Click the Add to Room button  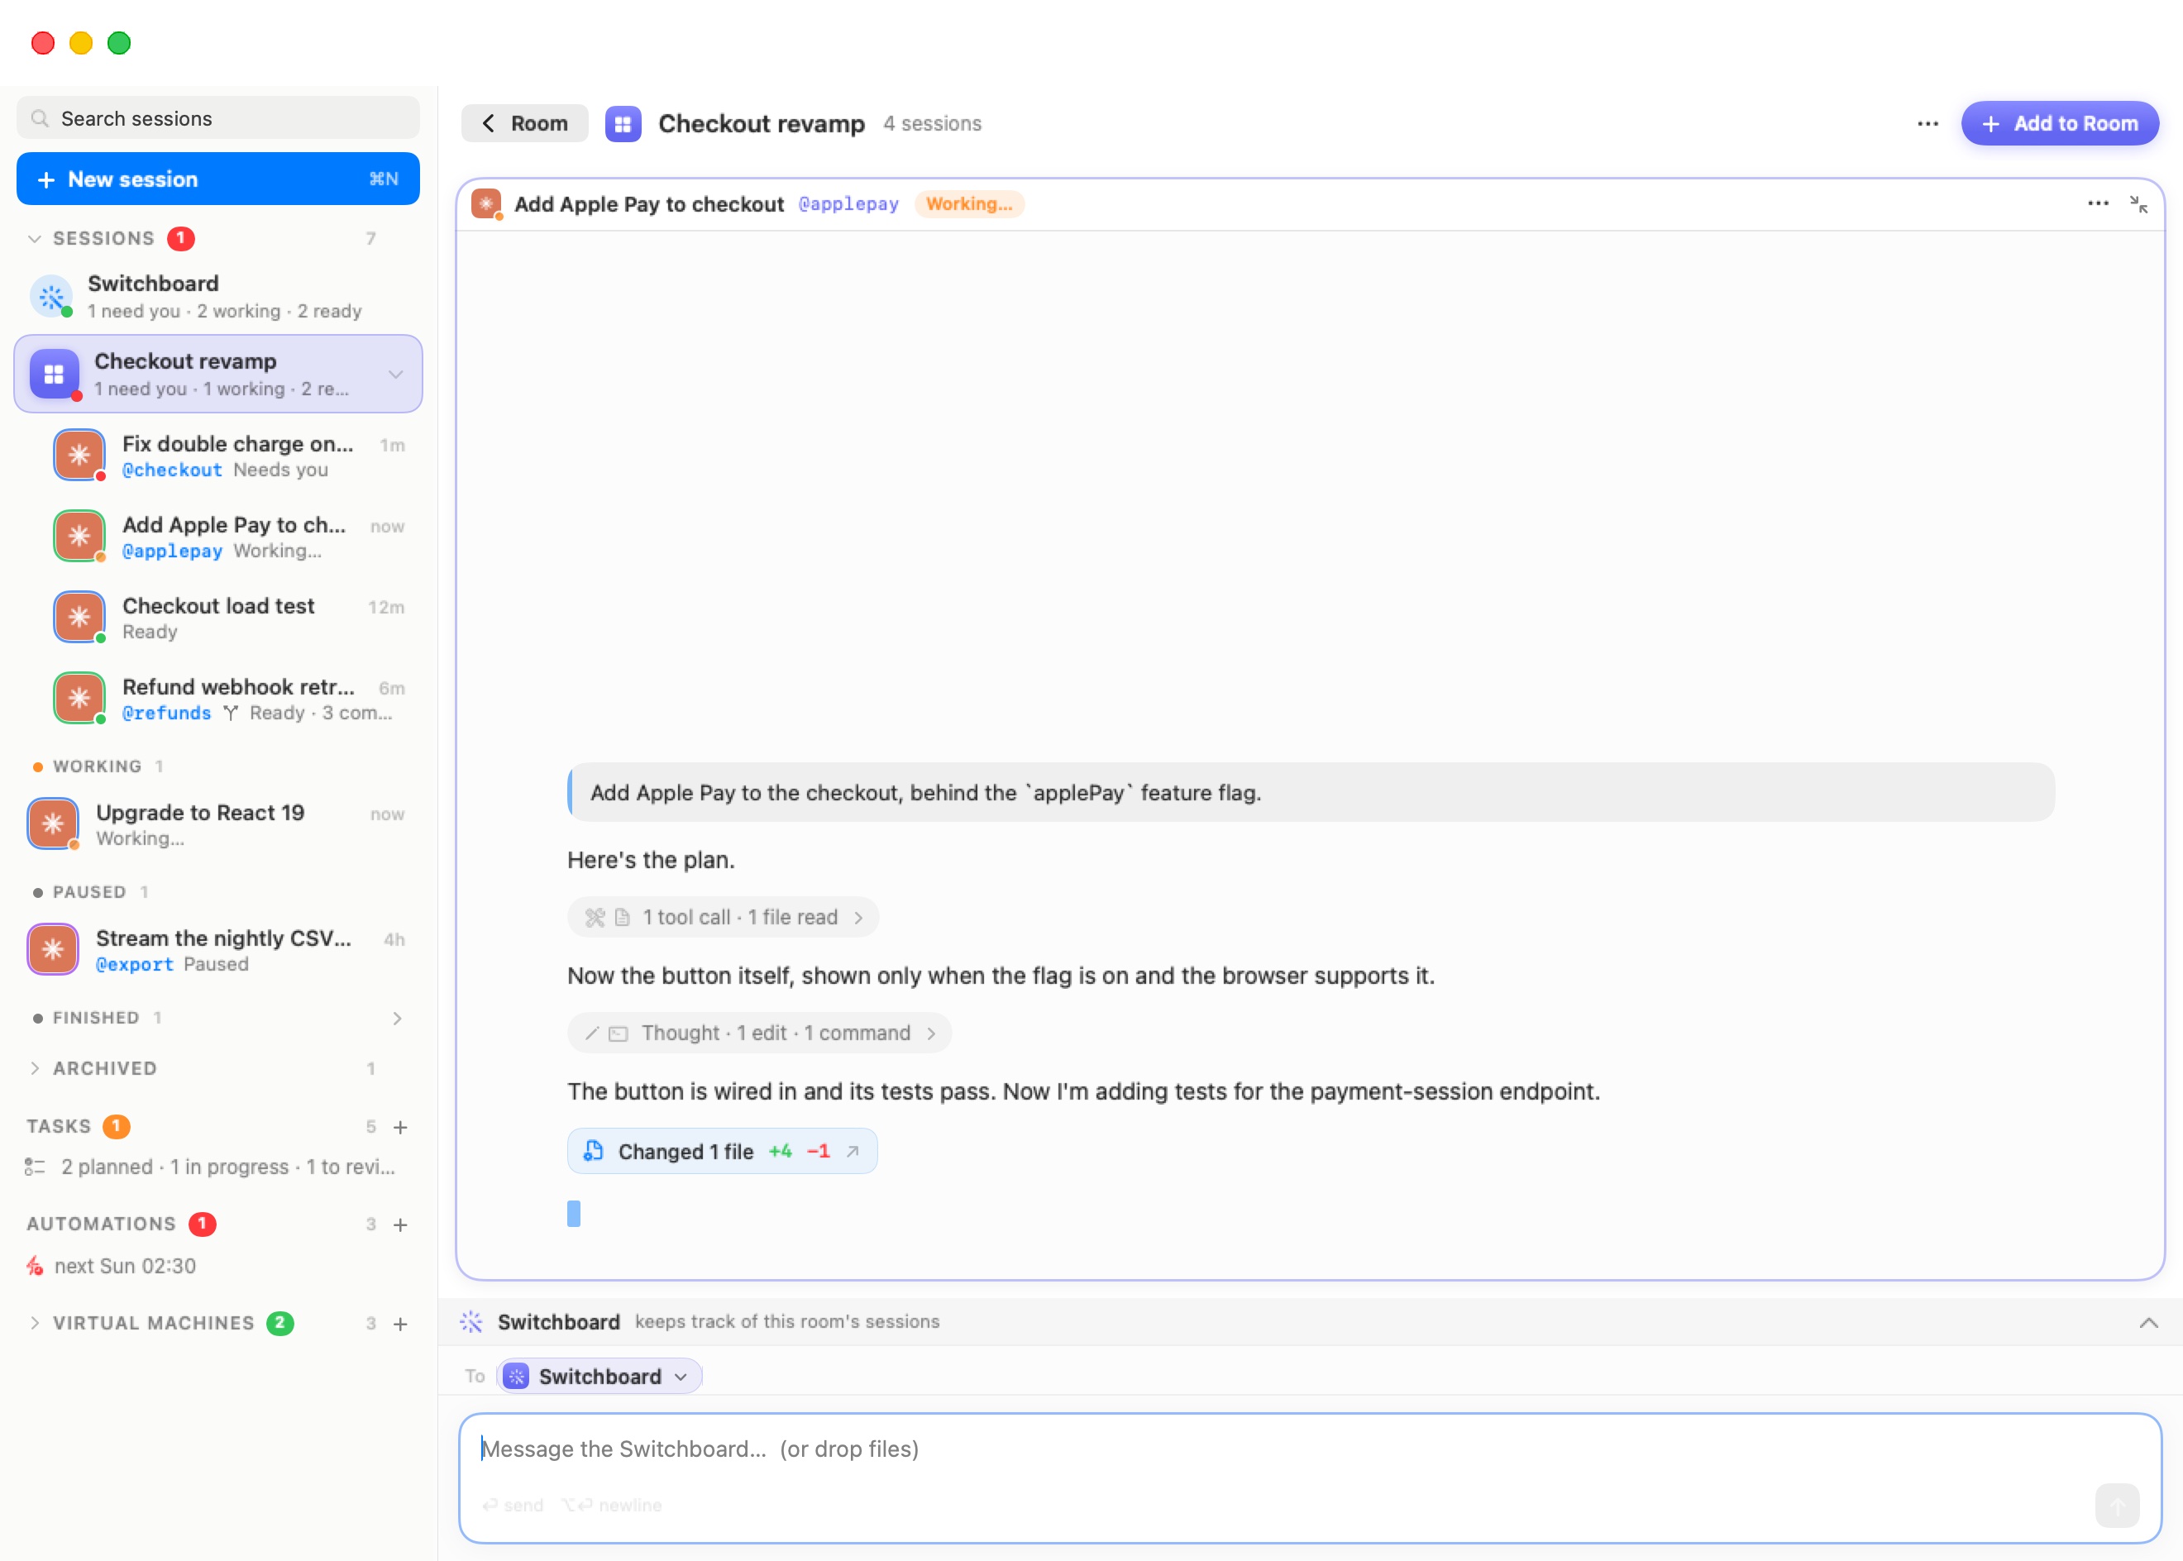(x=2060, y=124)
